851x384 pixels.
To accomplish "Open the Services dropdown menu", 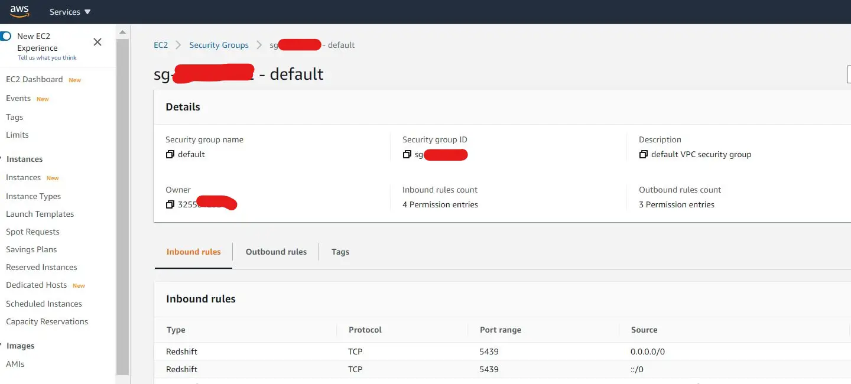I will 70,12.
